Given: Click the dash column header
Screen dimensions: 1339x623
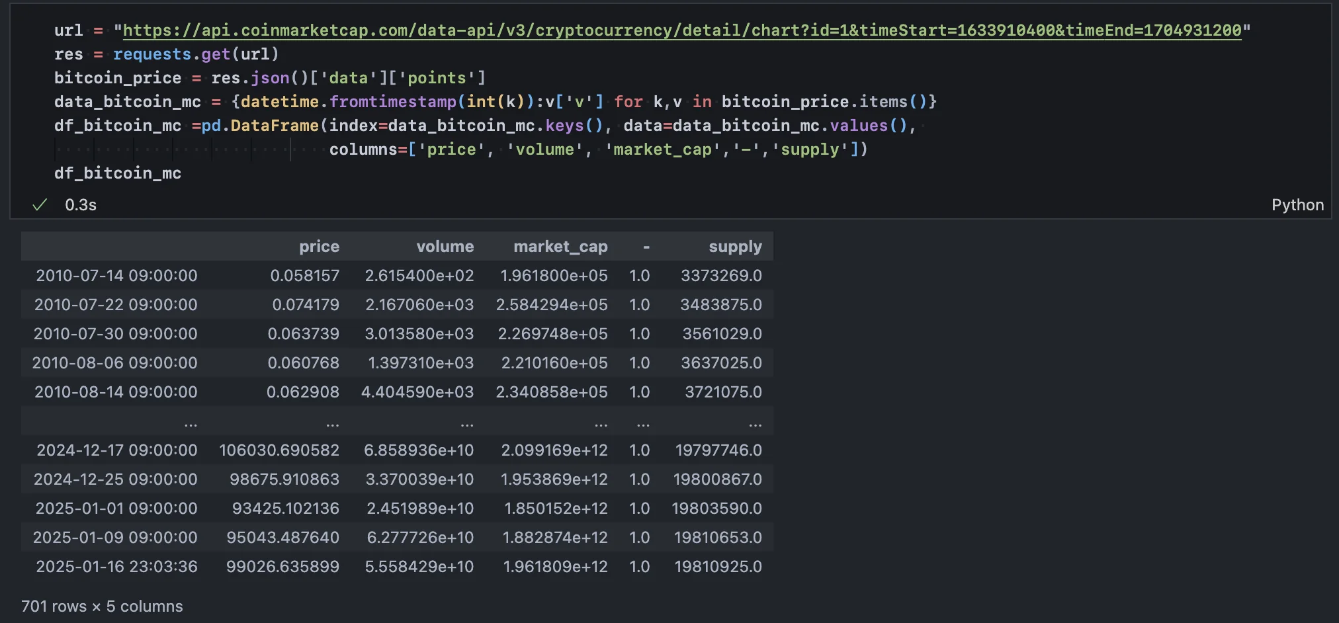Looking at the screenshot, I should tap(646, 247).
